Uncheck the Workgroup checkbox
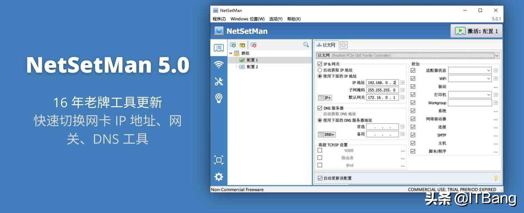 [413, 103]
